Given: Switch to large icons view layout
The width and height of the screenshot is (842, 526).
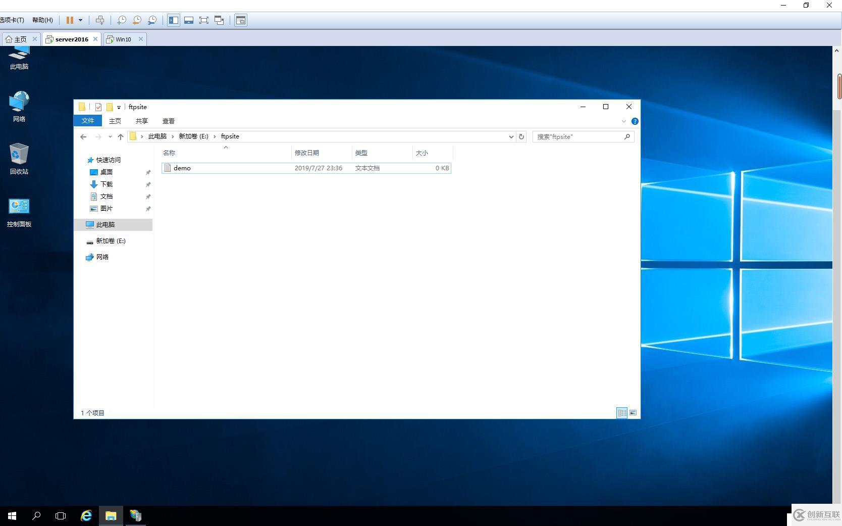Looking at the screenshot, I should pos(633,413).
